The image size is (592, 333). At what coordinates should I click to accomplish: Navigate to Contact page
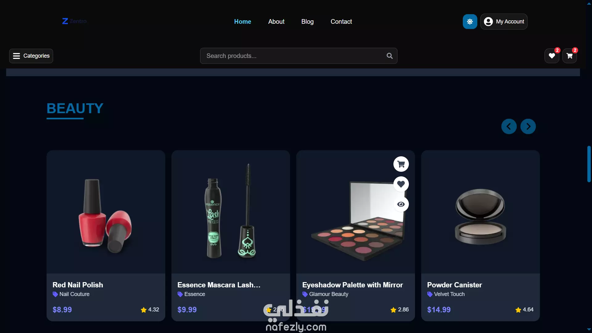click(x=341, y=22)
